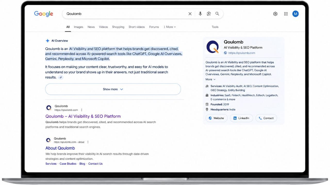The image size is (330, 185).
Task: Click the https://qoulomb.com › about breadcrumb
Action: pyautogui.click(x=69, y=142)
